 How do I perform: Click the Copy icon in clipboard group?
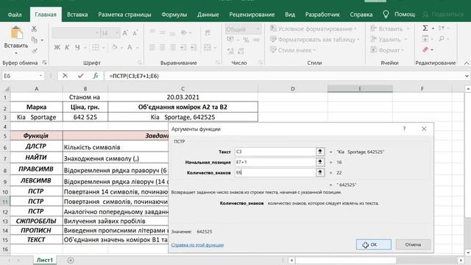pyautogui.click(x=35, y=40)
